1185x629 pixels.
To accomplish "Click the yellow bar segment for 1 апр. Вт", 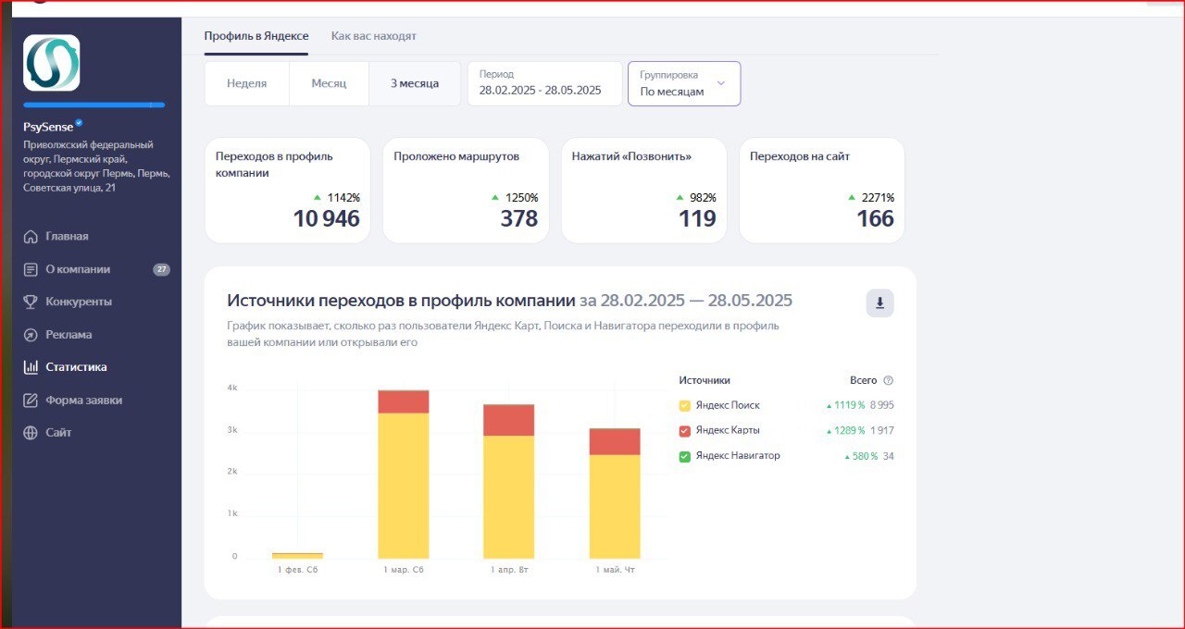I will pyautogui.click(x=509, y=497).
